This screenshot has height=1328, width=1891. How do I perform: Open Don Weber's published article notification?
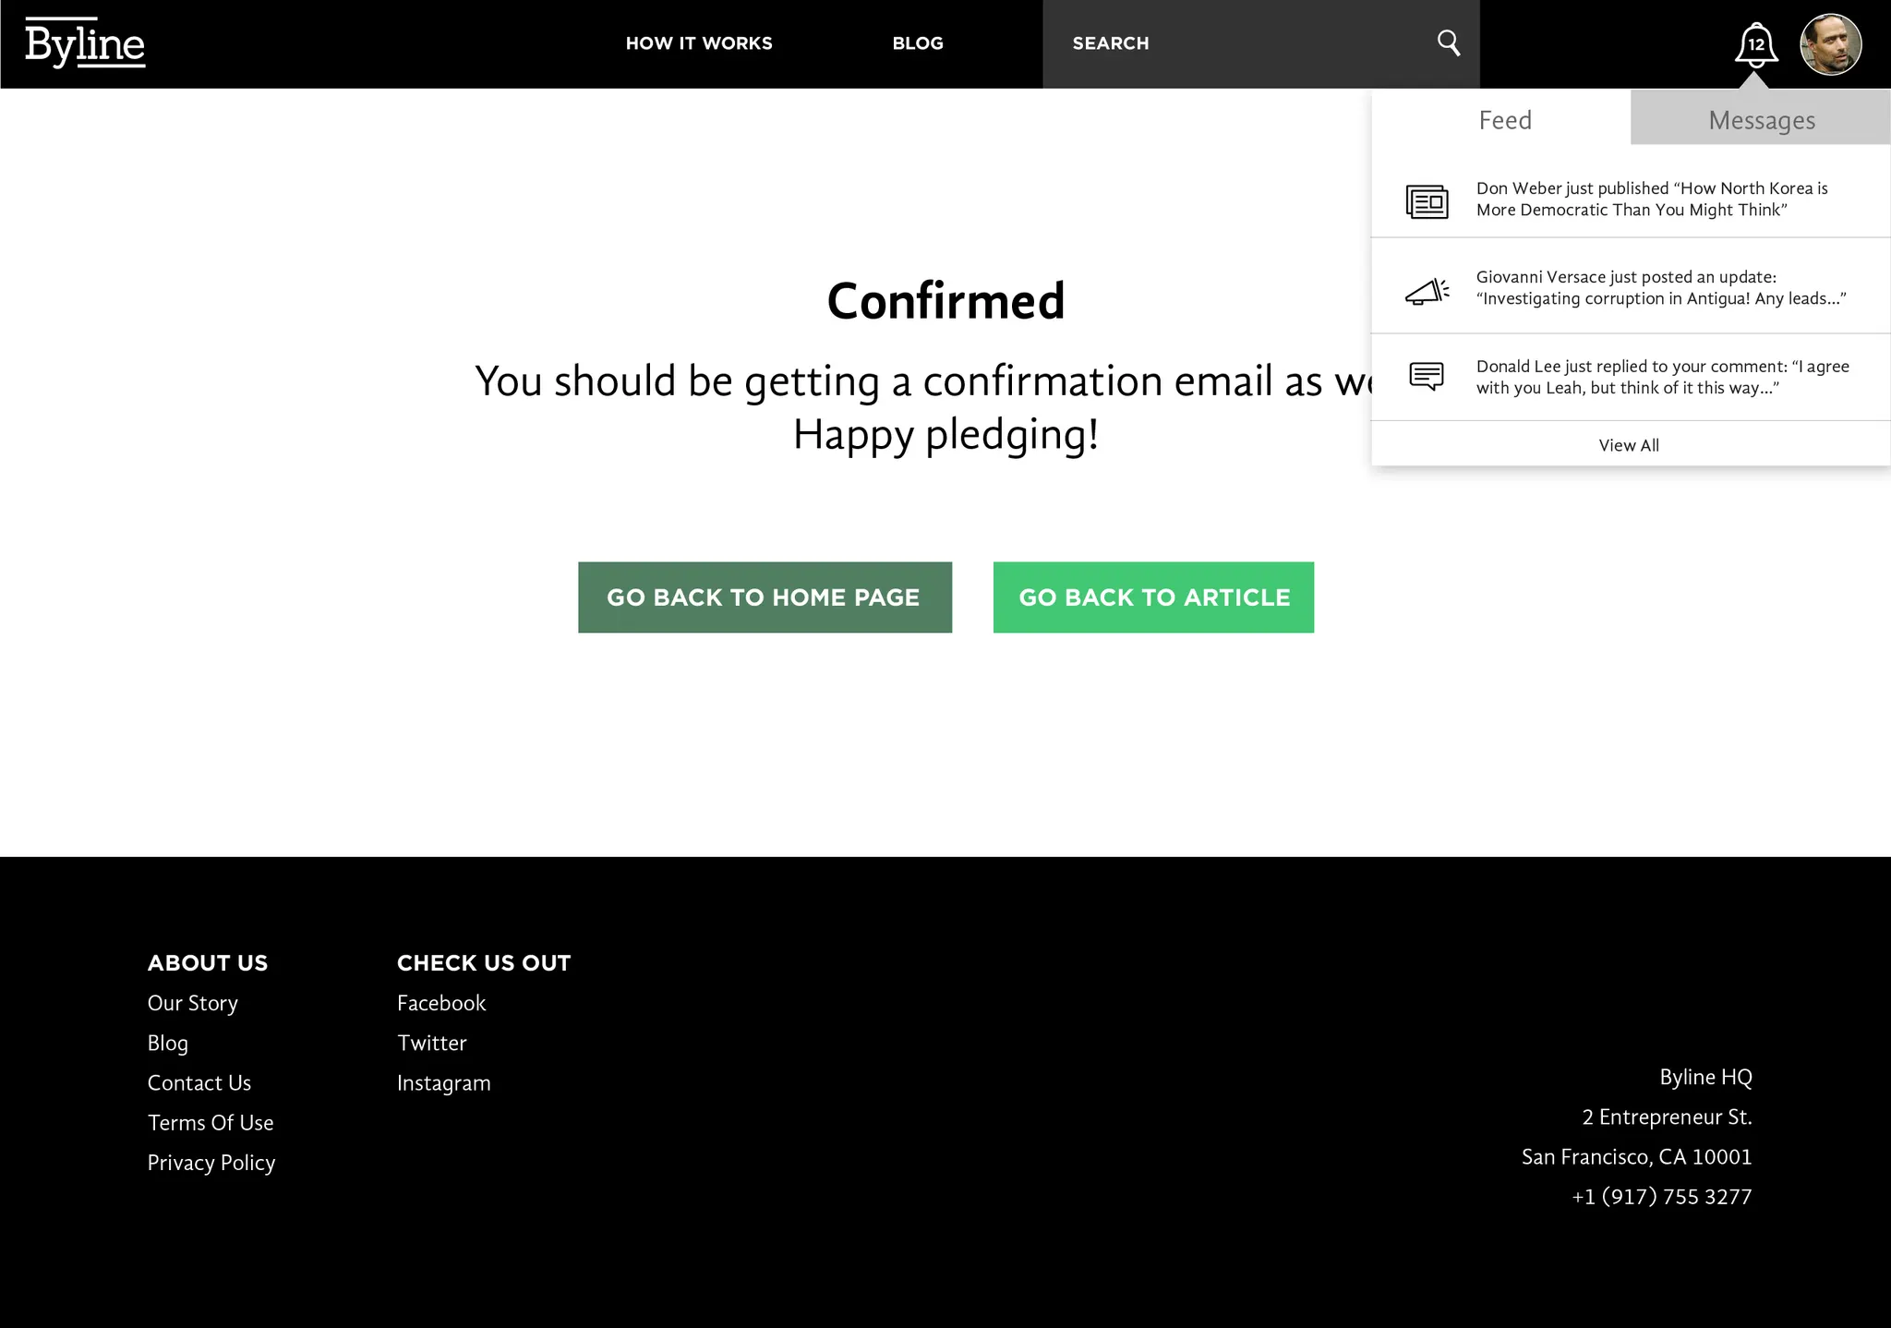click(x=1651, y=199)
